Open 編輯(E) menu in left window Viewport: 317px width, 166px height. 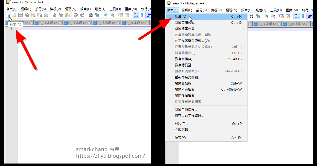tap(26, 9)
